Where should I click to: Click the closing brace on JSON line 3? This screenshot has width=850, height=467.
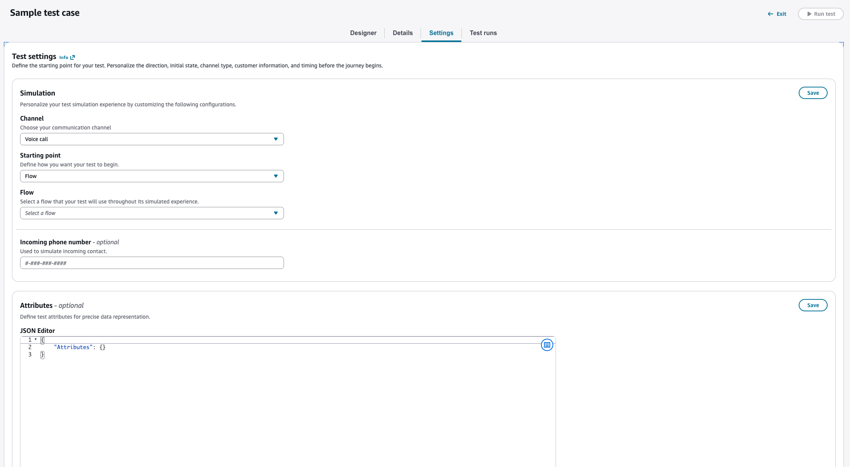point(42,354)
